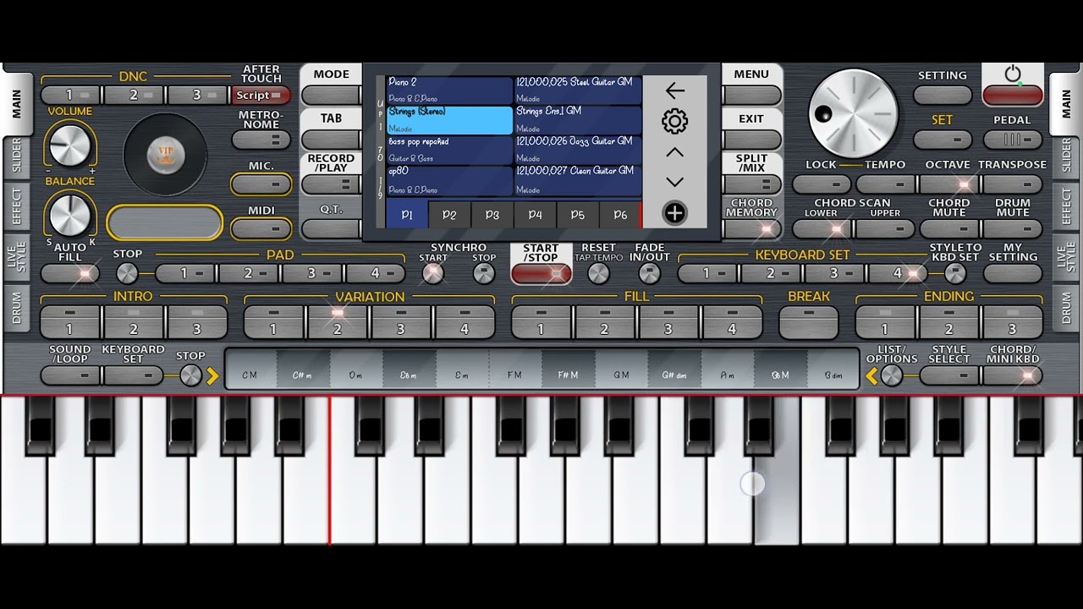Toggle AUTO FILL

70,273
